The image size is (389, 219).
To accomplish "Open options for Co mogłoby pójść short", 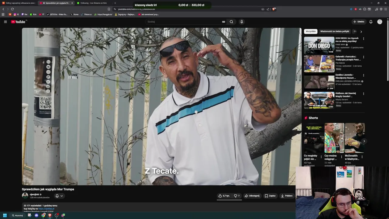I will click(x=321, y=157).
